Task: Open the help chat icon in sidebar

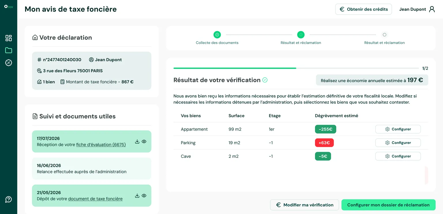Action: [9, 199]
